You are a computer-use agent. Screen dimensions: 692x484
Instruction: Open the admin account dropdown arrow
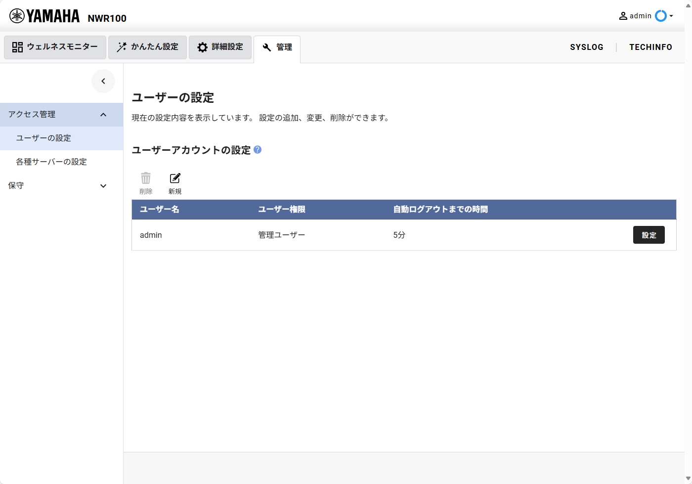tap(671, 15)
